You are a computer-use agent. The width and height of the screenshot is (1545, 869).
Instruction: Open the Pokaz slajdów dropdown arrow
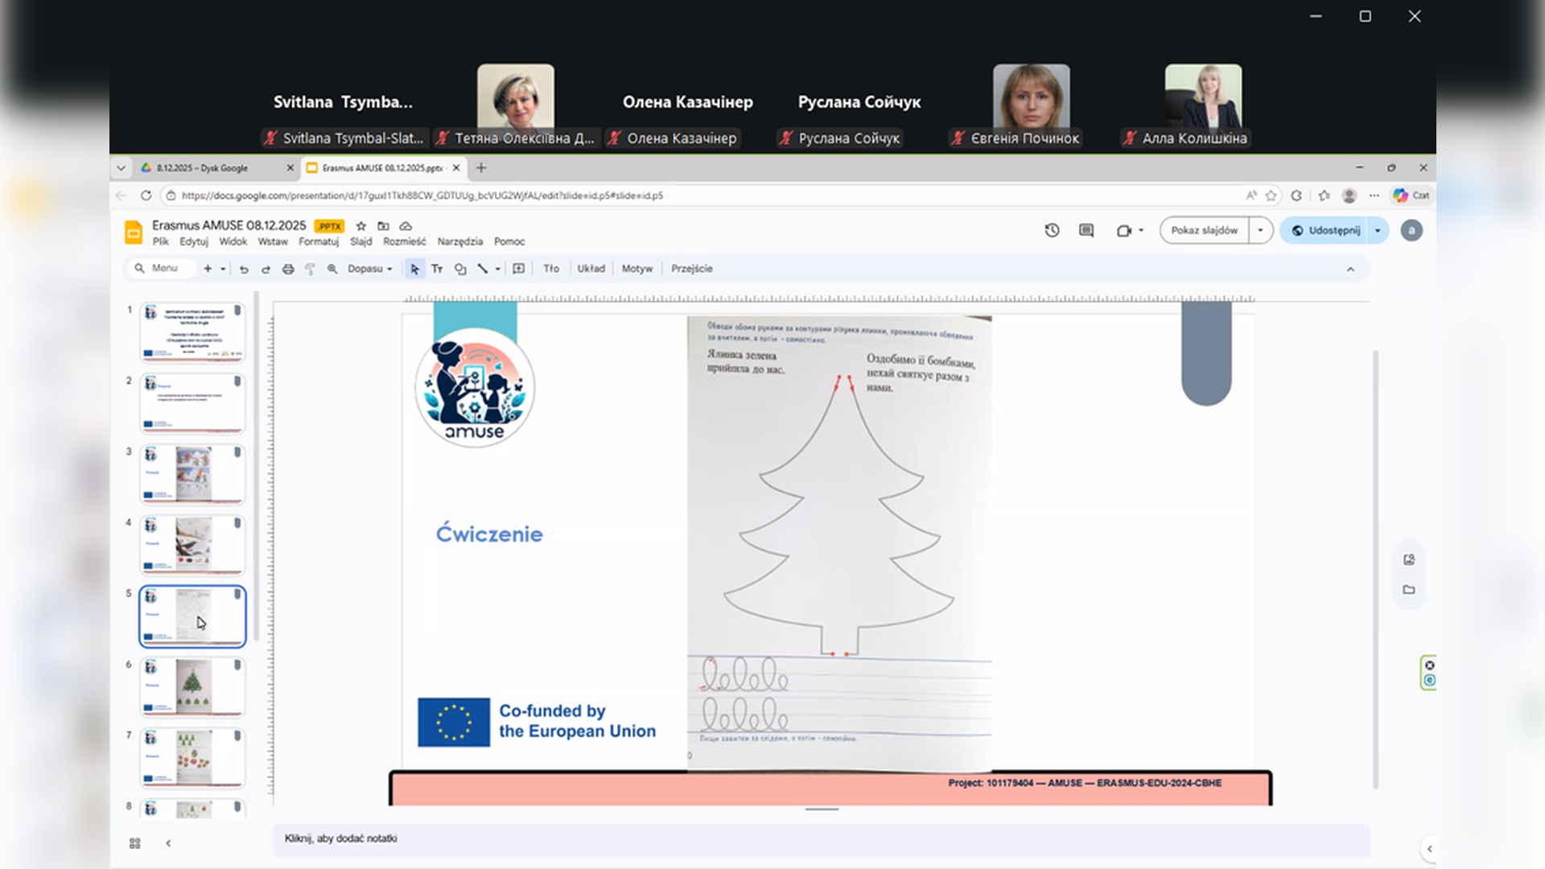[1260, 231]
